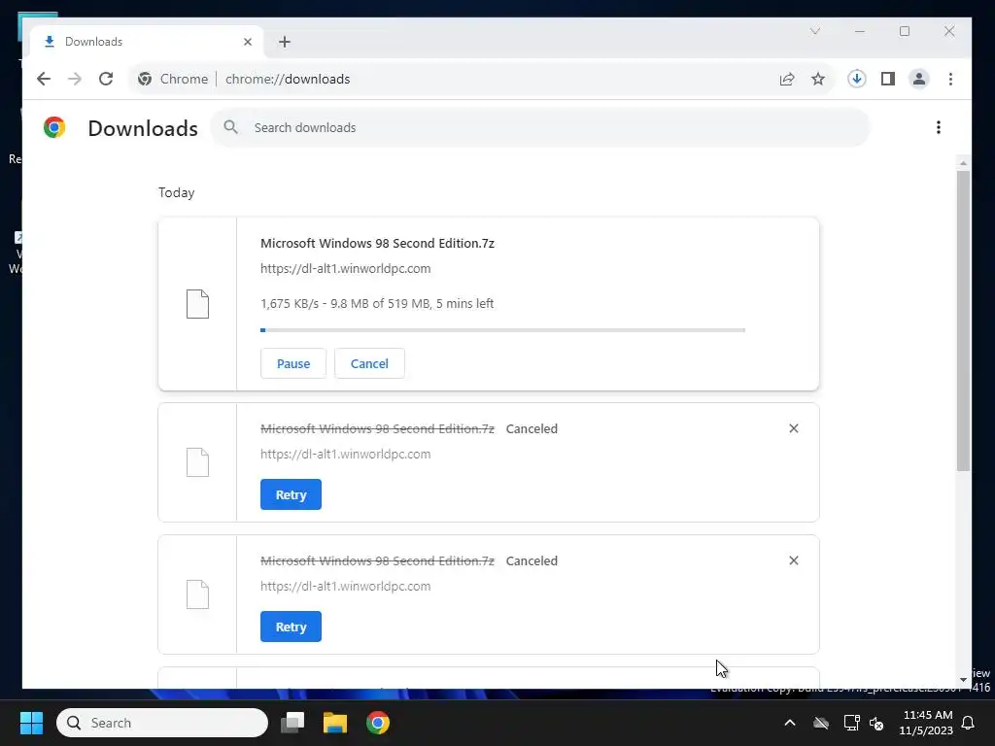Click the download progress bar

coord(502,330)
